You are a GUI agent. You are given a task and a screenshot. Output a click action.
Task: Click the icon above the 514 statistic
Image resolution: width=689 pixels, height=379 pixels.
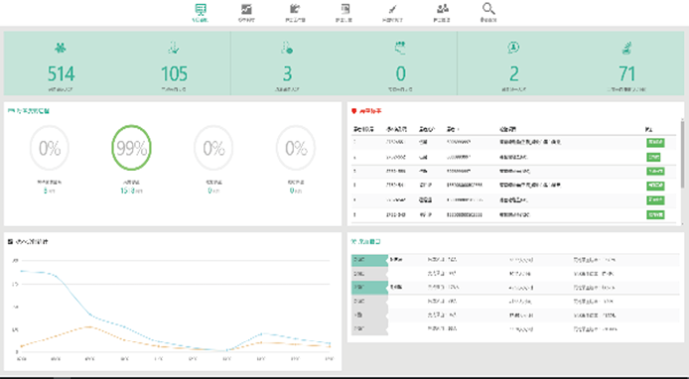[61, 48]
